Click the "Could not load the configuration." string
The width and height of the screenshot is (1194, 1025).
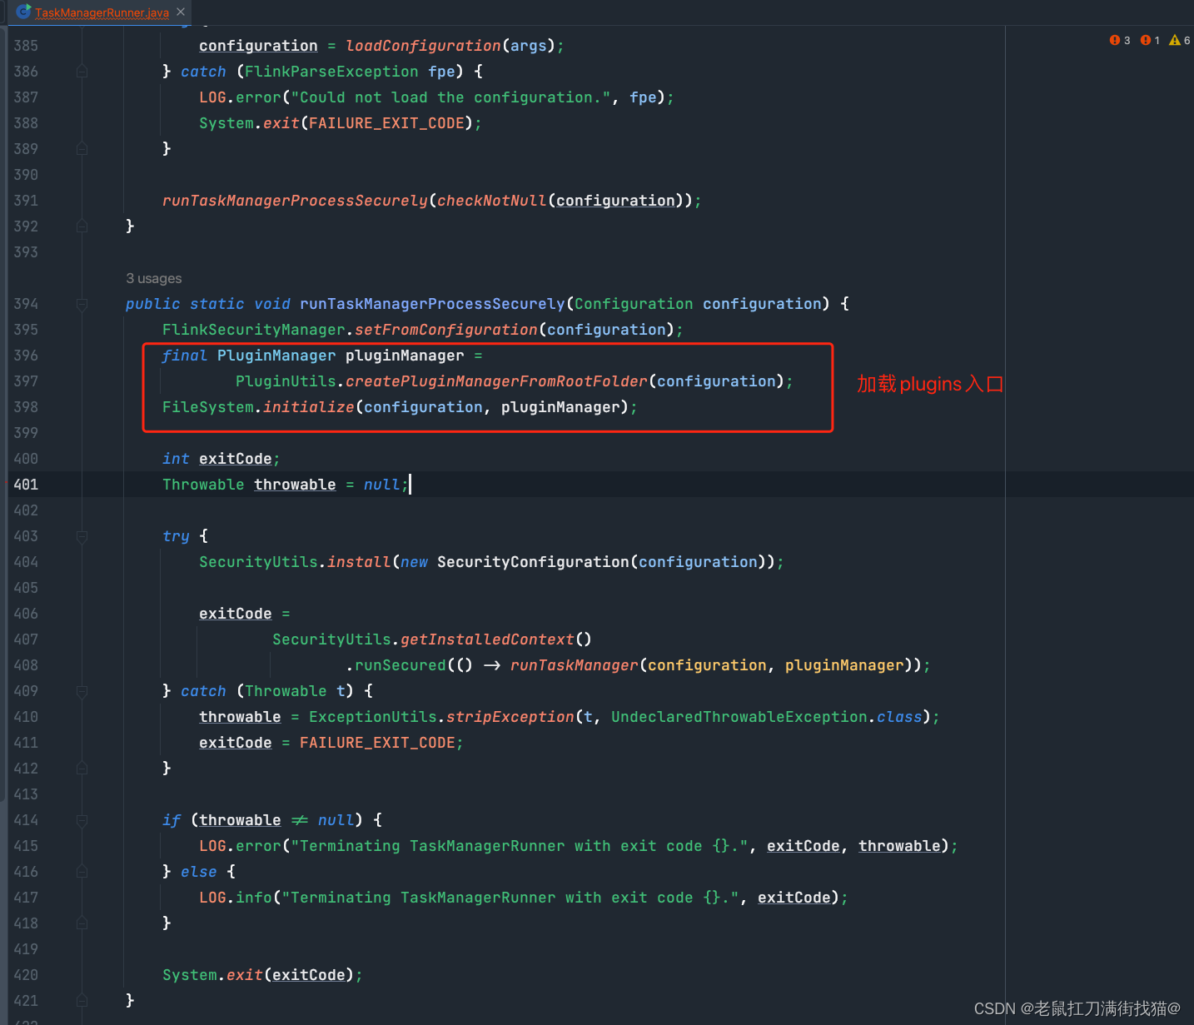pos(450,97)
